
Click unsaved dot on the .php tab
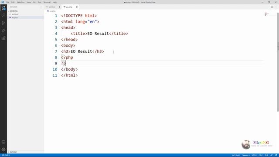pos(77,7)
